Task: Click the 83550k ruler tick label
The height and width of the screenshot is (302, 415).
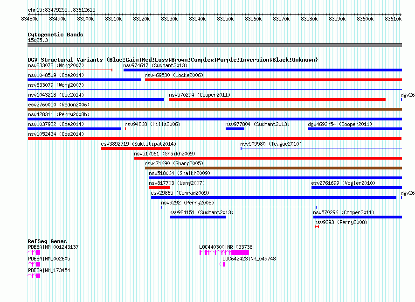Action: coord(225,19)
